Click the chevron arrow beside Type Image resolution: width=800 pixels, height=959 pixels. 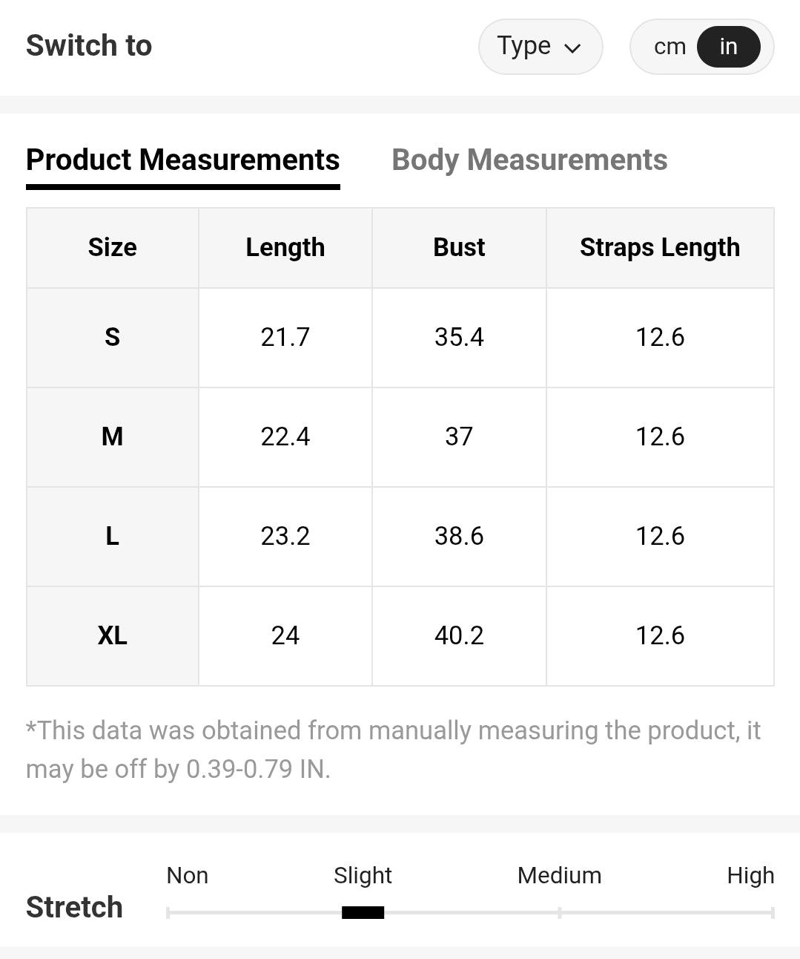(572, 49)
